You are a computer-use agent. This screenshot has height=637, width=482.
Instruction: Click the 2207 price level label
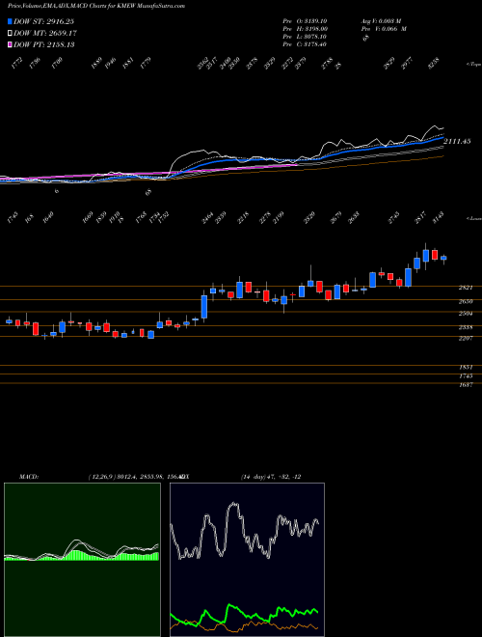[466, 338]
